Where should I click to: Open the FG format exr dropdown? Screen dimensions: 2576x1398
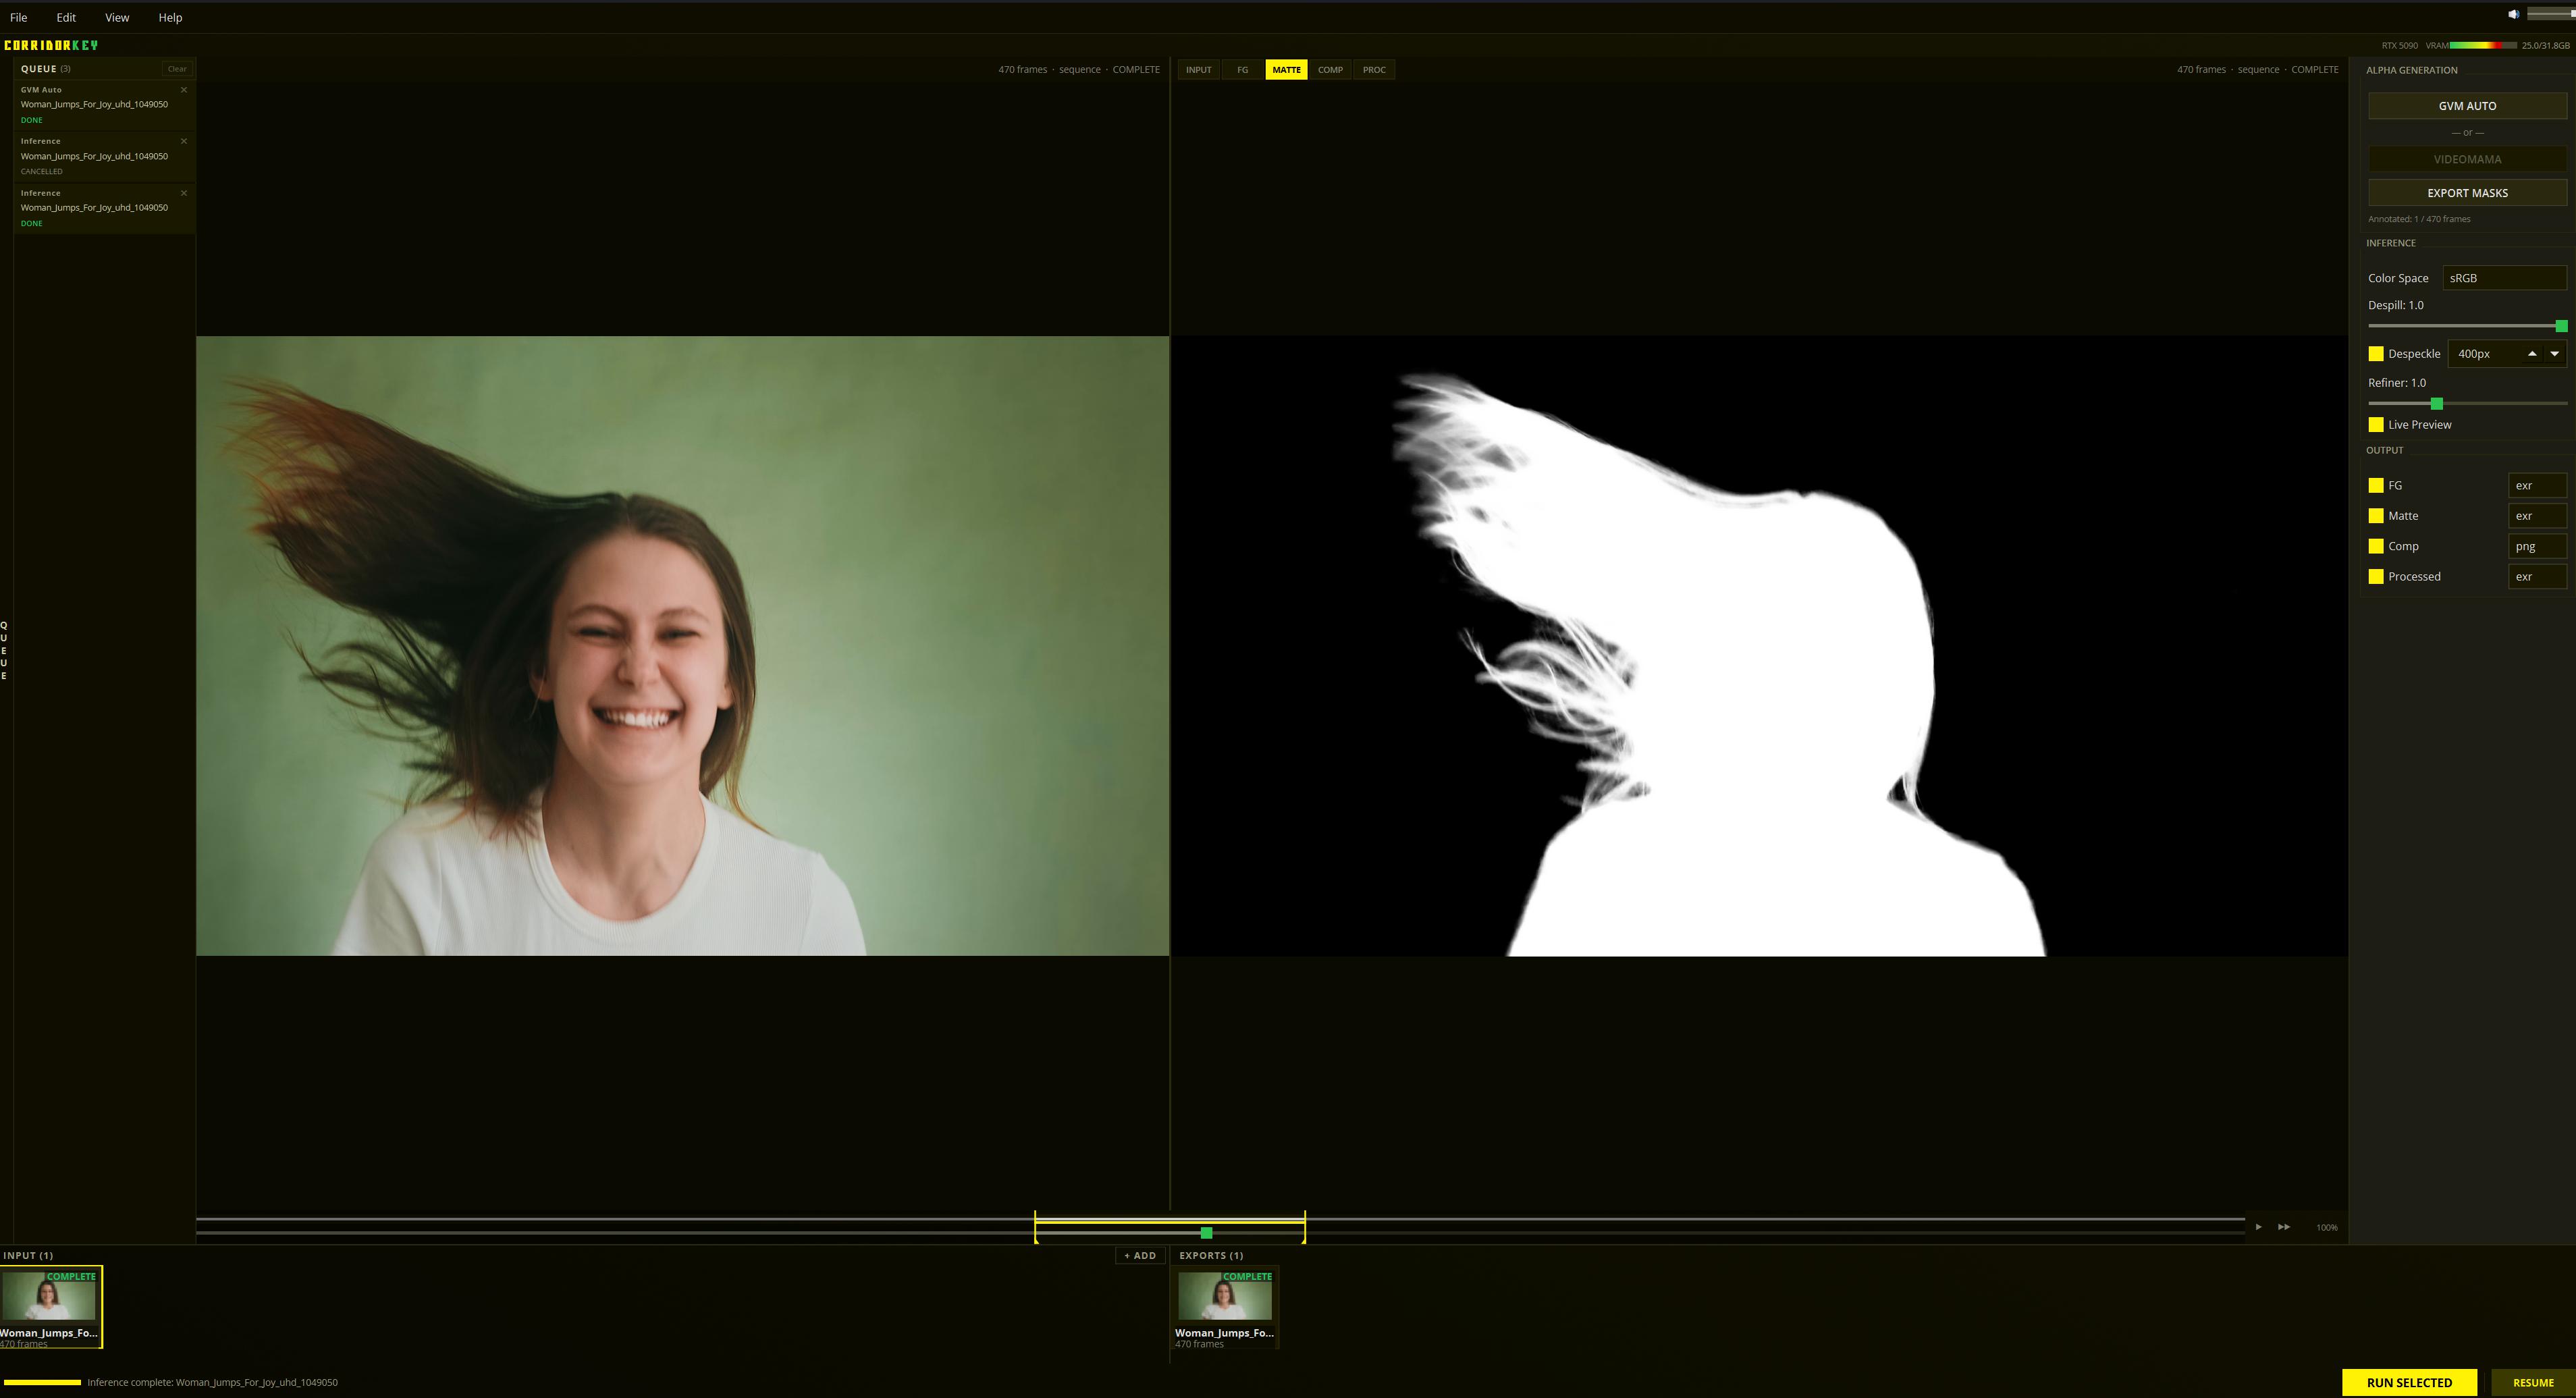pos(2537,486)
